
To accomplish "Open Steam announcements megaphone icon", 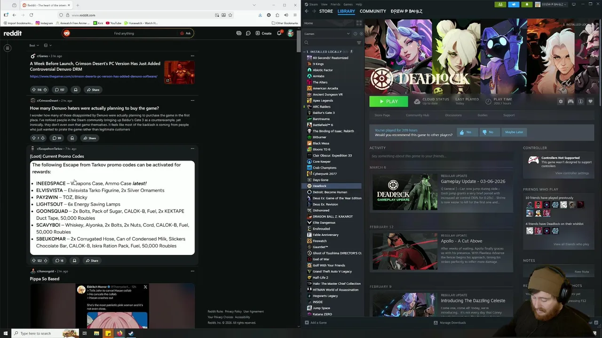I will 514,4.
